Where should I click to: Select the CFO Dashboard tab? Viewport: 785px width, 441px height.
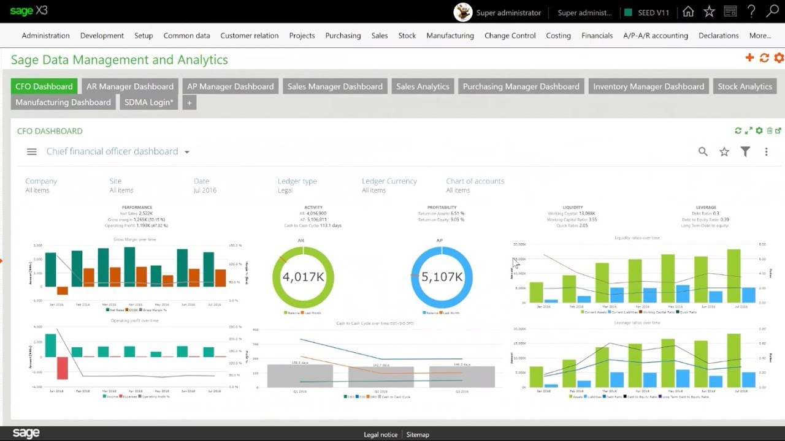[44, 86]
